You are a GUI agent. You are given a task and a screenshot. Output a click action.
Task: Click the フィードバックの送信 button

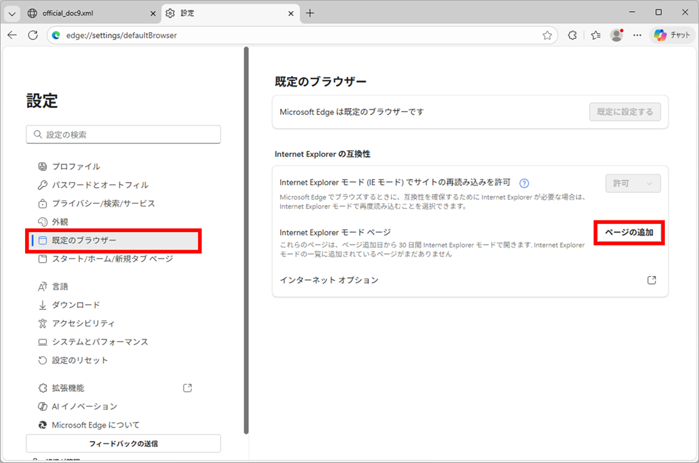(124, 444)
